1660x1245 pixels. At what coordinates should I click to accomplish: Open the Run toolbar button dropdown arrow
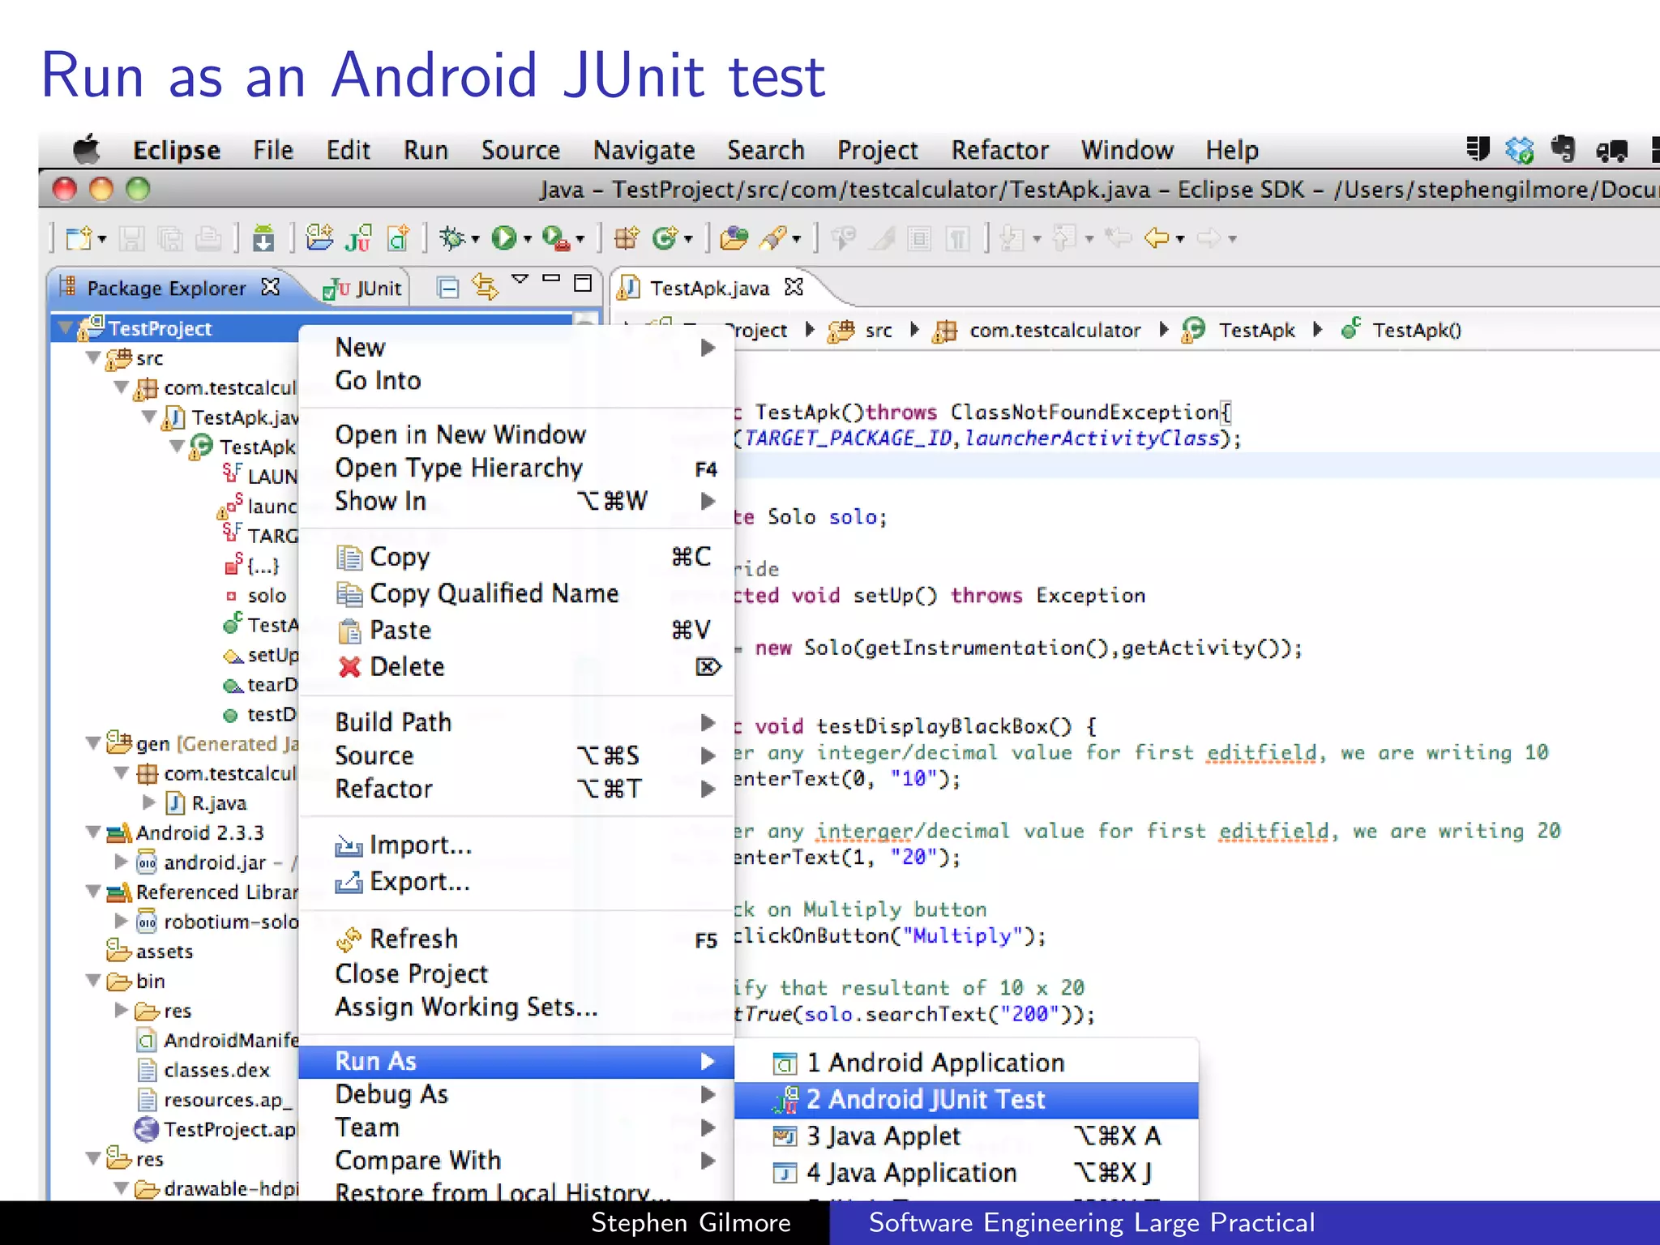pyautogui.click(x=528, y=239)
